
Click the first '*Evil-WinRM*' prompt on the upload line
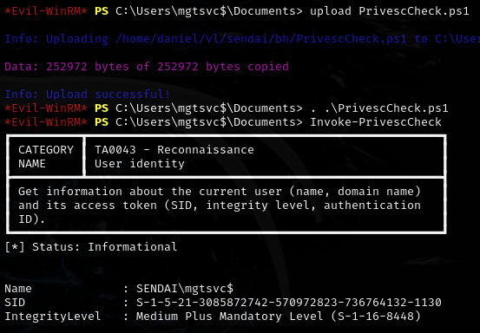point(46,11)
